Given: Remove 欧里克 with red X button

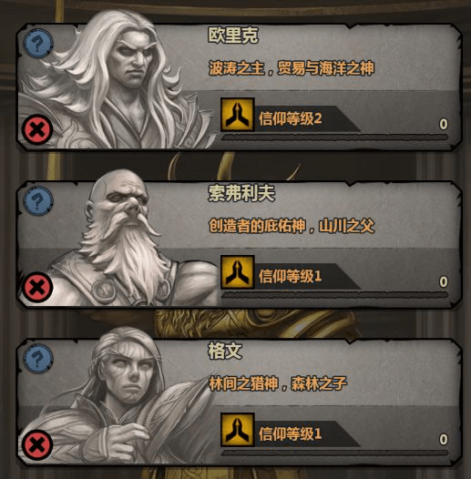Looking at the screenshot, I should point(37,129).
